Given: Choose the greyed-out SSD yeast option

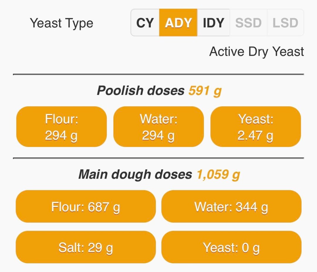Looking at the screenshot, I should pos(248,23).
